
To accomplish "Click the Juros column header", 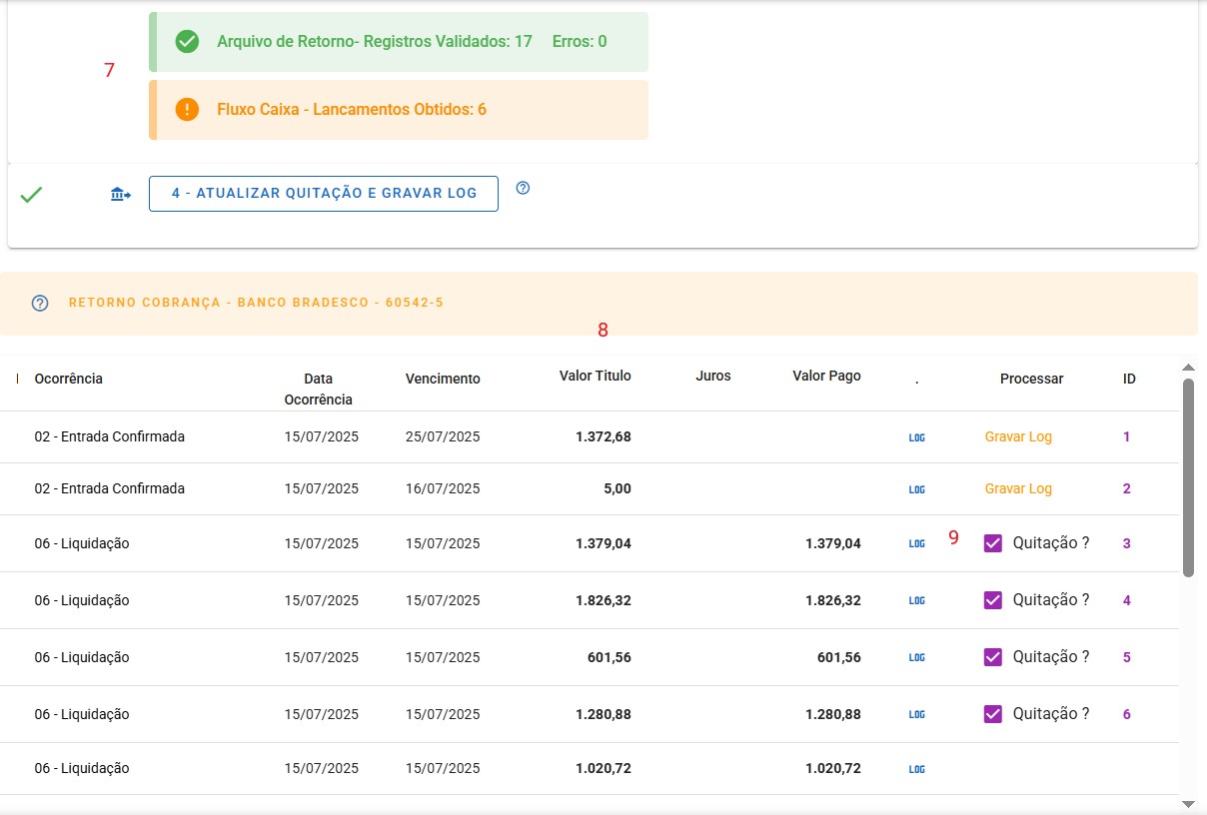I will (713, 376).
